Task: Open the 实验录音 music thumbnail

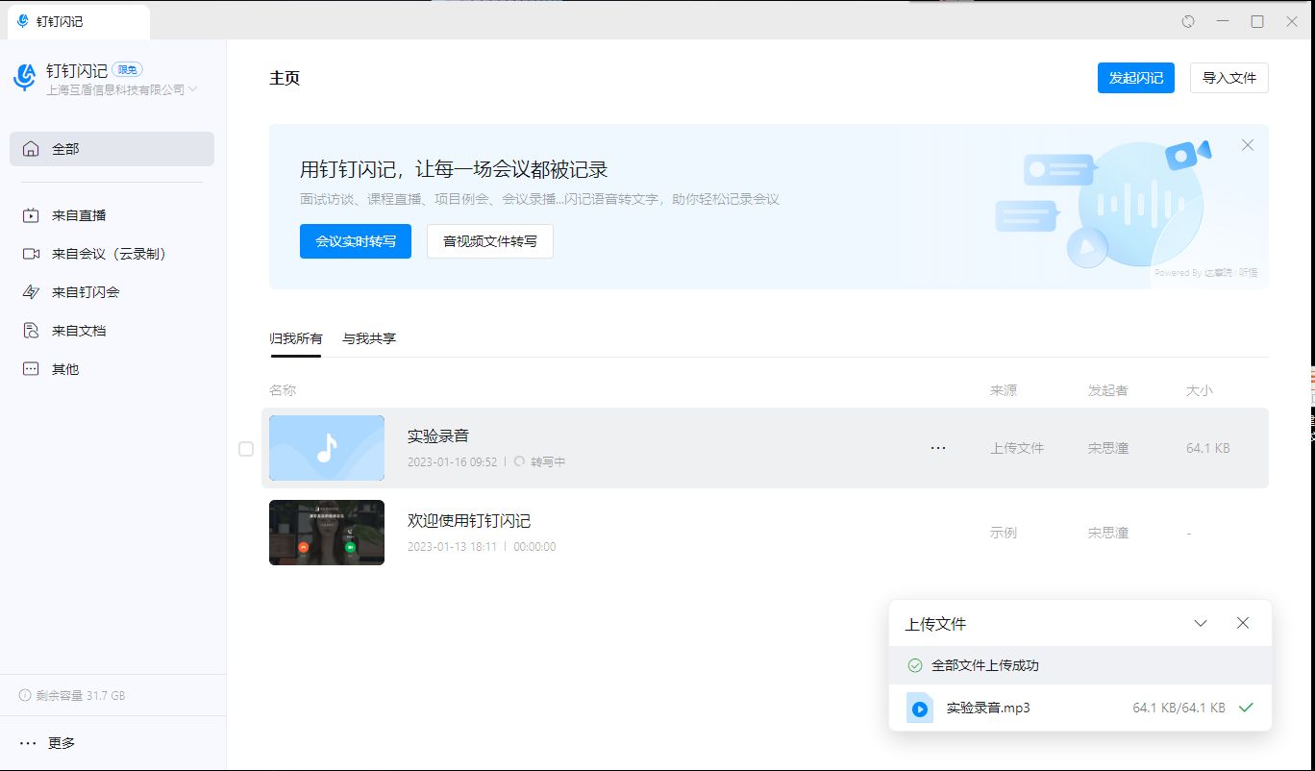Action: click(x=327, y=448)
